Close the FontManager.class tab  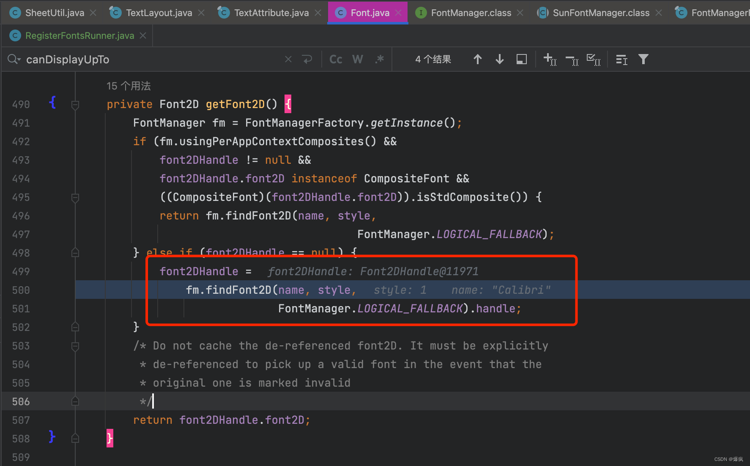tap(520, 13)
